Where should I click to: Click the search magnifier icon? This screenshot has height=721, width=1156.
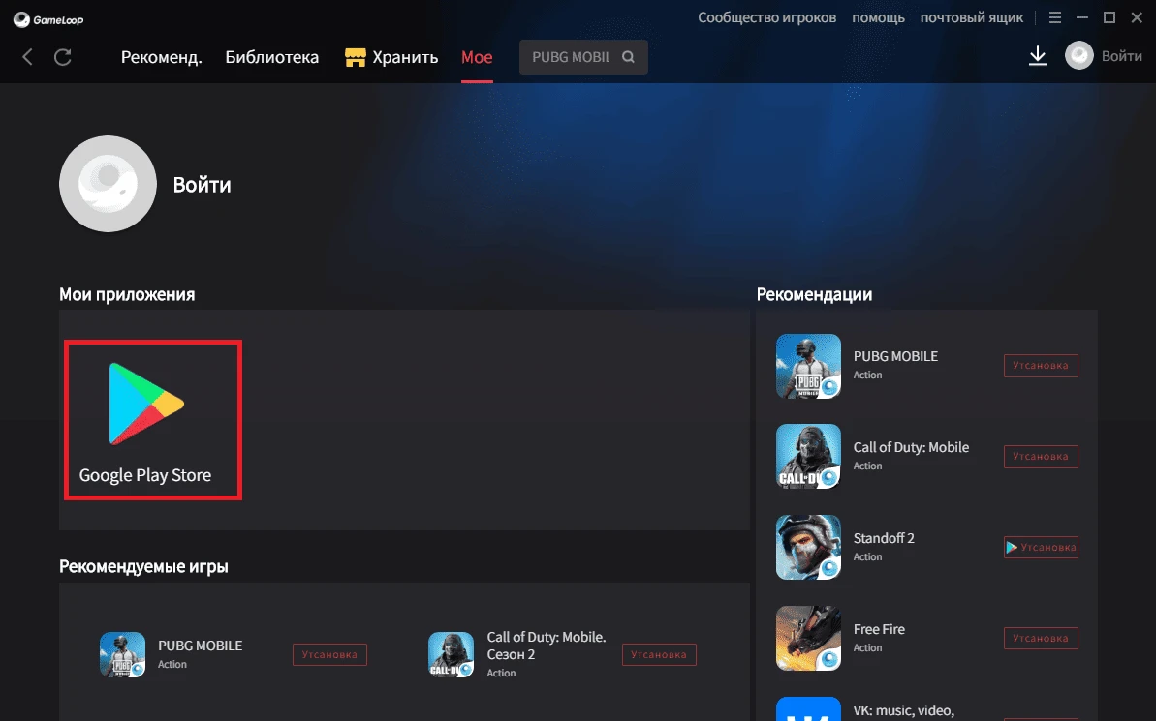click(x=628, y=57)
